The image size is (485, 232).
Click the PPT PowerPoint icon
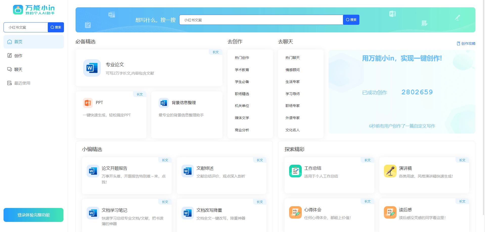point(88,103)
